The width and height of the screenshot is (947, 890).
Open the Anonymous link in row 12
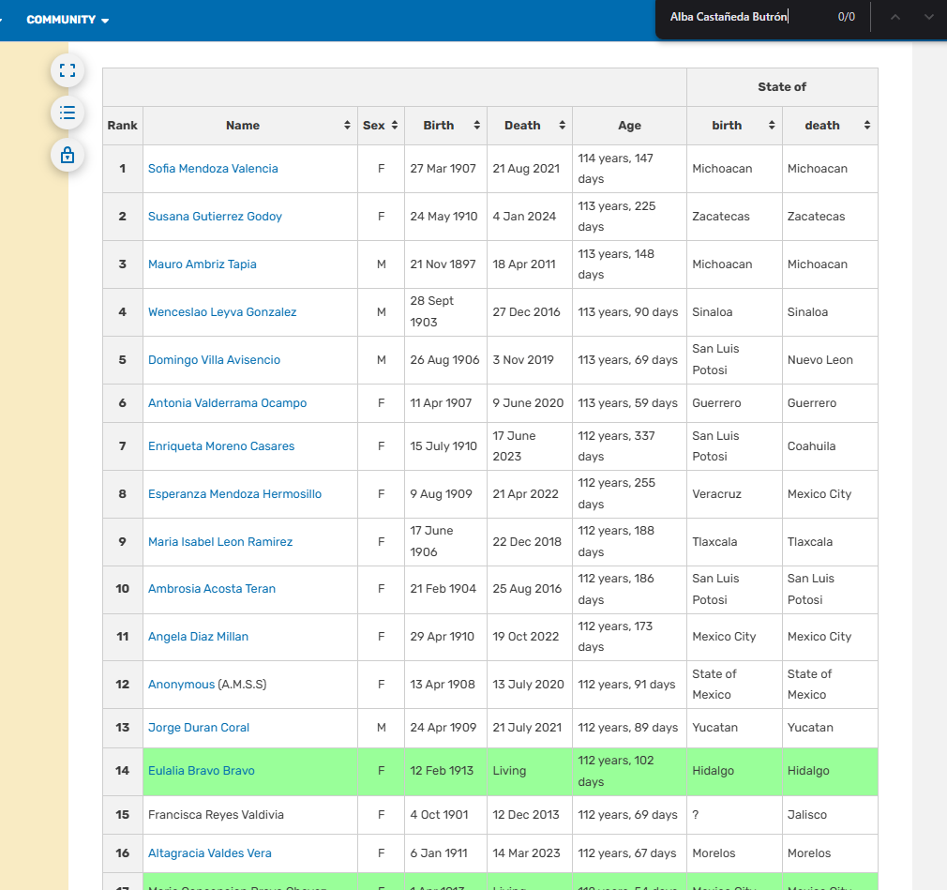pyautogui.click(x=181, y=684)
